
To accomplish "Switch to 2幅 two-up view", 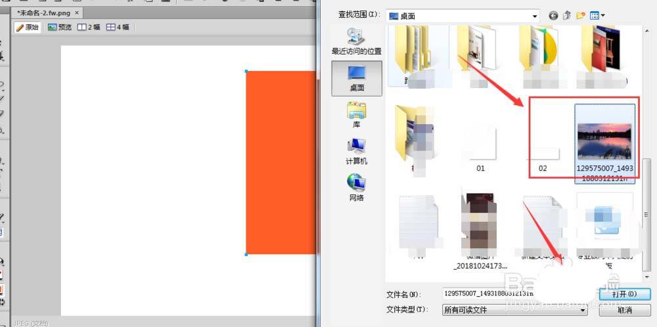I will 89,28.
